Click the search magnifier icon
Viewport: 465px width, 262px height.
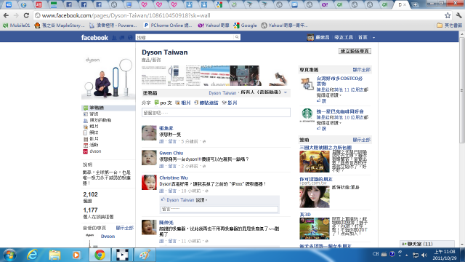pos(237,37)
